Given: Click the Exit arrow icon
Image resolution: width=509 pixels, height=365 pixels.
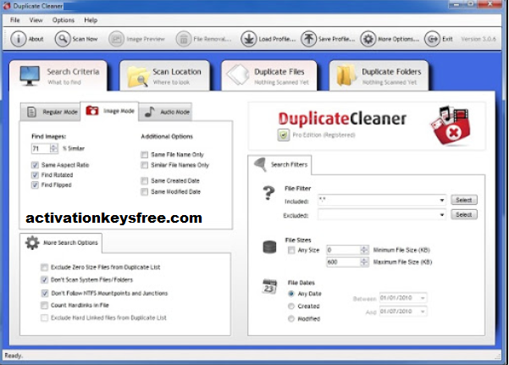Looking at the screenshot, I should click(433, 39).
